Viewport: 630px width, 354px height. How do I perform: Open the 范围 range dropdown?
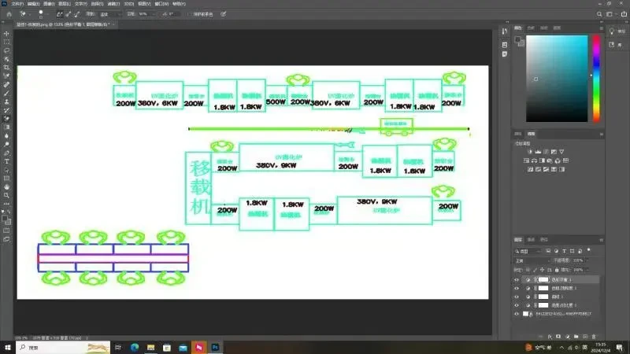point(110,14)
